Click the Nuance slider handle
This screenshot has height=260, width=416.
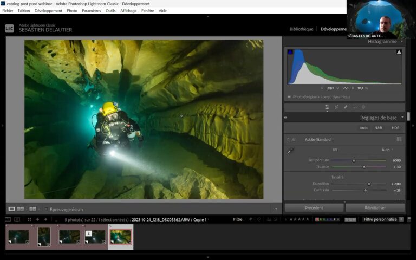pos(364,167)
